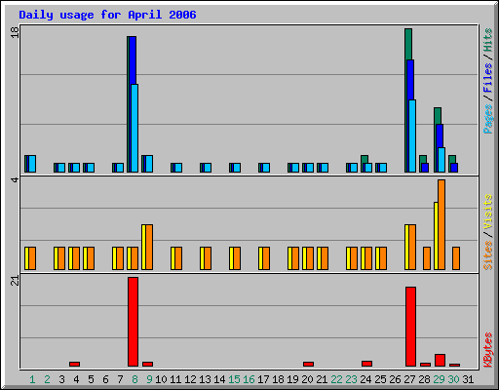Image resolution: width=499 pixels, height=390 pixels.
Task: Click the orange Sites bar on day 29
Action: coord(441,224)
